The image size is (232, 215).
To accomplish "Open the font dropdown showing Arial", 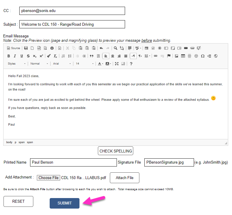I will (x=62, y=64).
